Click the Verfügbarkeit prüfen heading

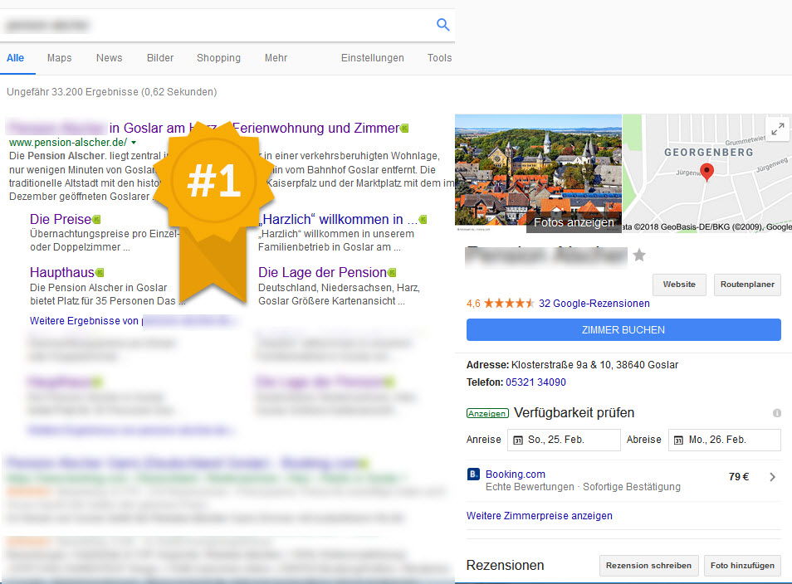[574, 413]
